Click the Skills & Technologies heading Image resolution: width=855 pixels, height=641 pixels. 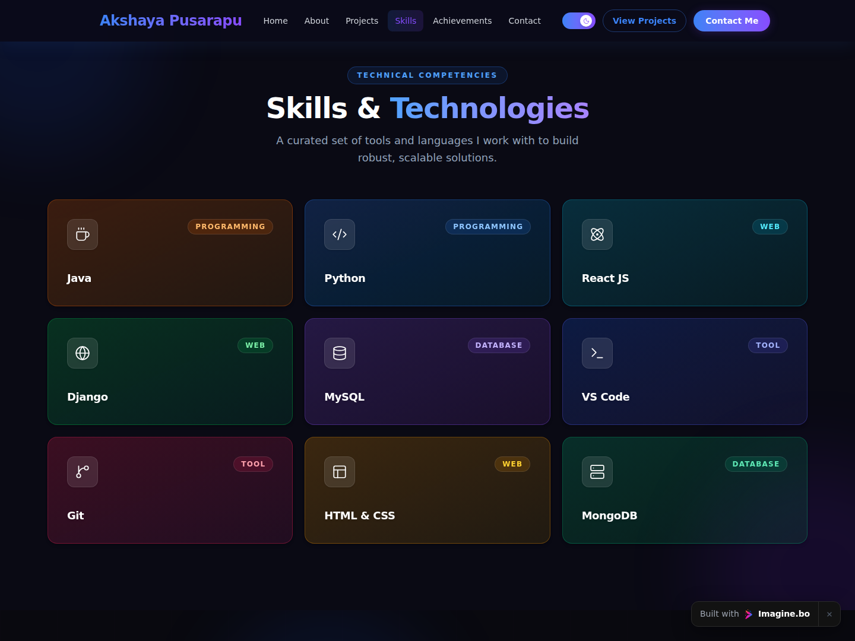click(427, 108)
